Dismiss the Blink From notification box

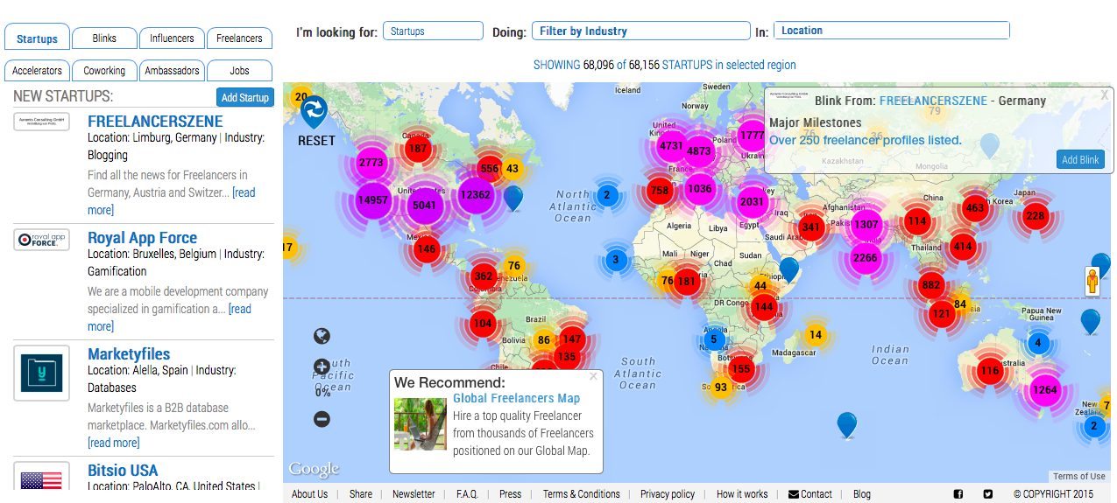[1104, 94]
